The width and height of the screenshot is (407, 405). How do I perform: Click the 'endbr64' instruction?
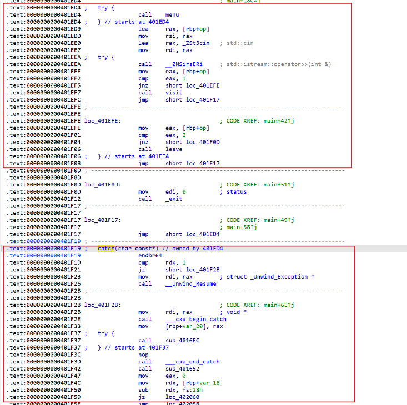(150, 256)
